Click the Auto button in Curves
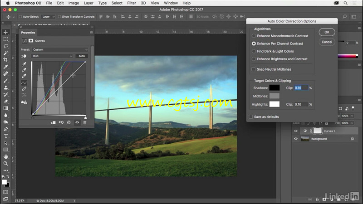The image size is (363, 204). [82, 56]
